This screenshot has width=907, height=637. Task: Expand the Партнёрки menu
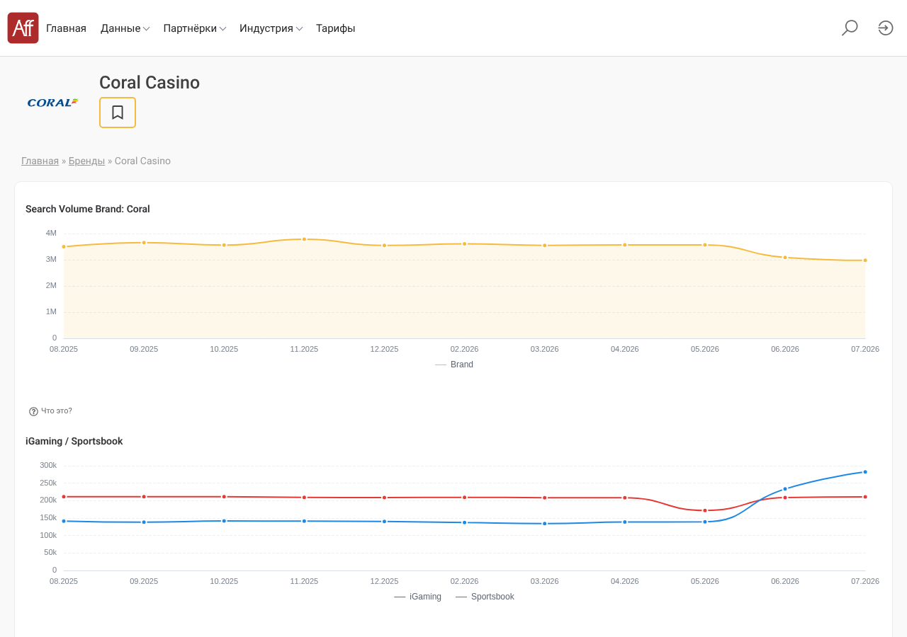[x=195, y=28]
